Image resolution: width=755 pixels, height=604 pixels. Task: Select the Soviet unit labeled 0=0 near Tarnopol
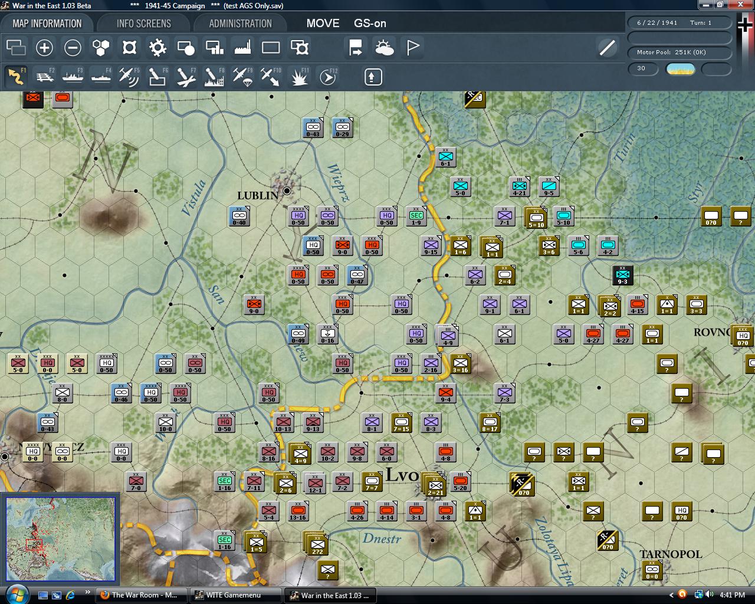pos(652,570)
